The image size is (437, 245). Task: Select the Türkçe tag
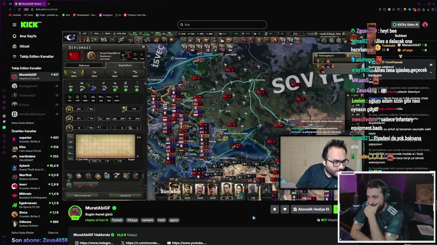[132, 220]
